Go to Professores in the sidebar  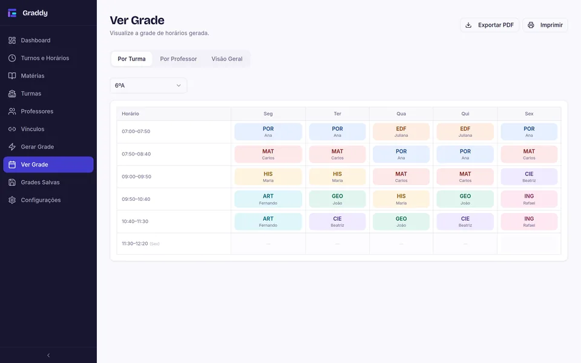(x=48, y=111)
